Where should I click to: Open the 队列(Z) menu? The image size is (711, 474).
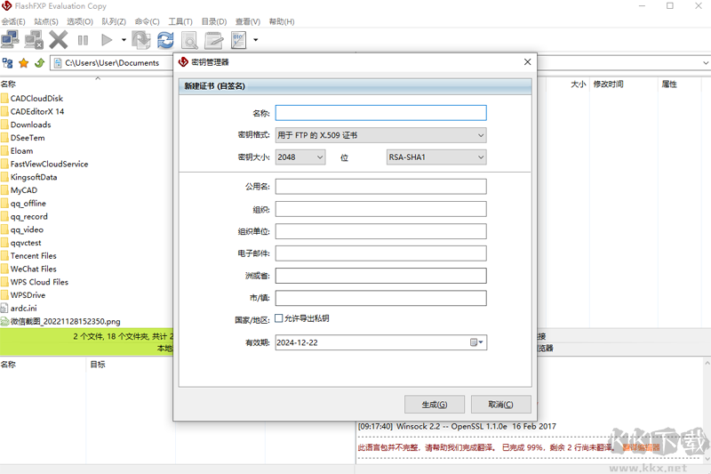(x=114, y=21)
